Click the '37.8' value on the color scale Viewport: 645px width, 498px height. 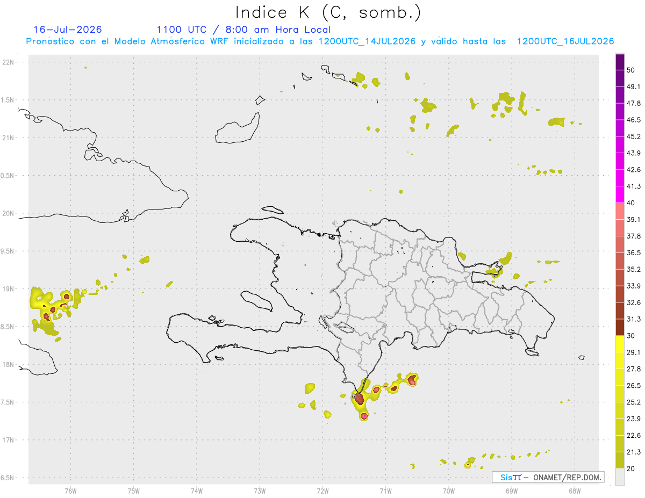(634, 236)
